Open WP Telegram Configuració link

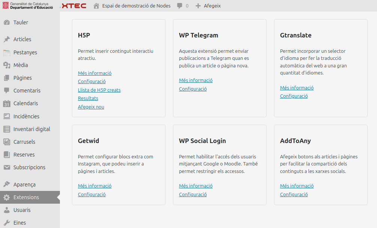tap(193, 89)
